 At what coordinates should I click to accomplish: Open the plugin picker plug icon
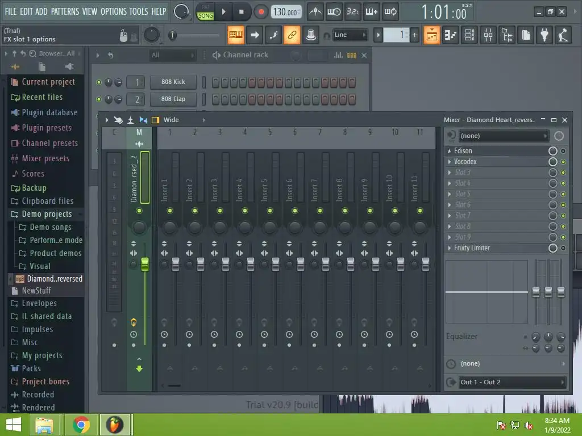coord(544,35)
